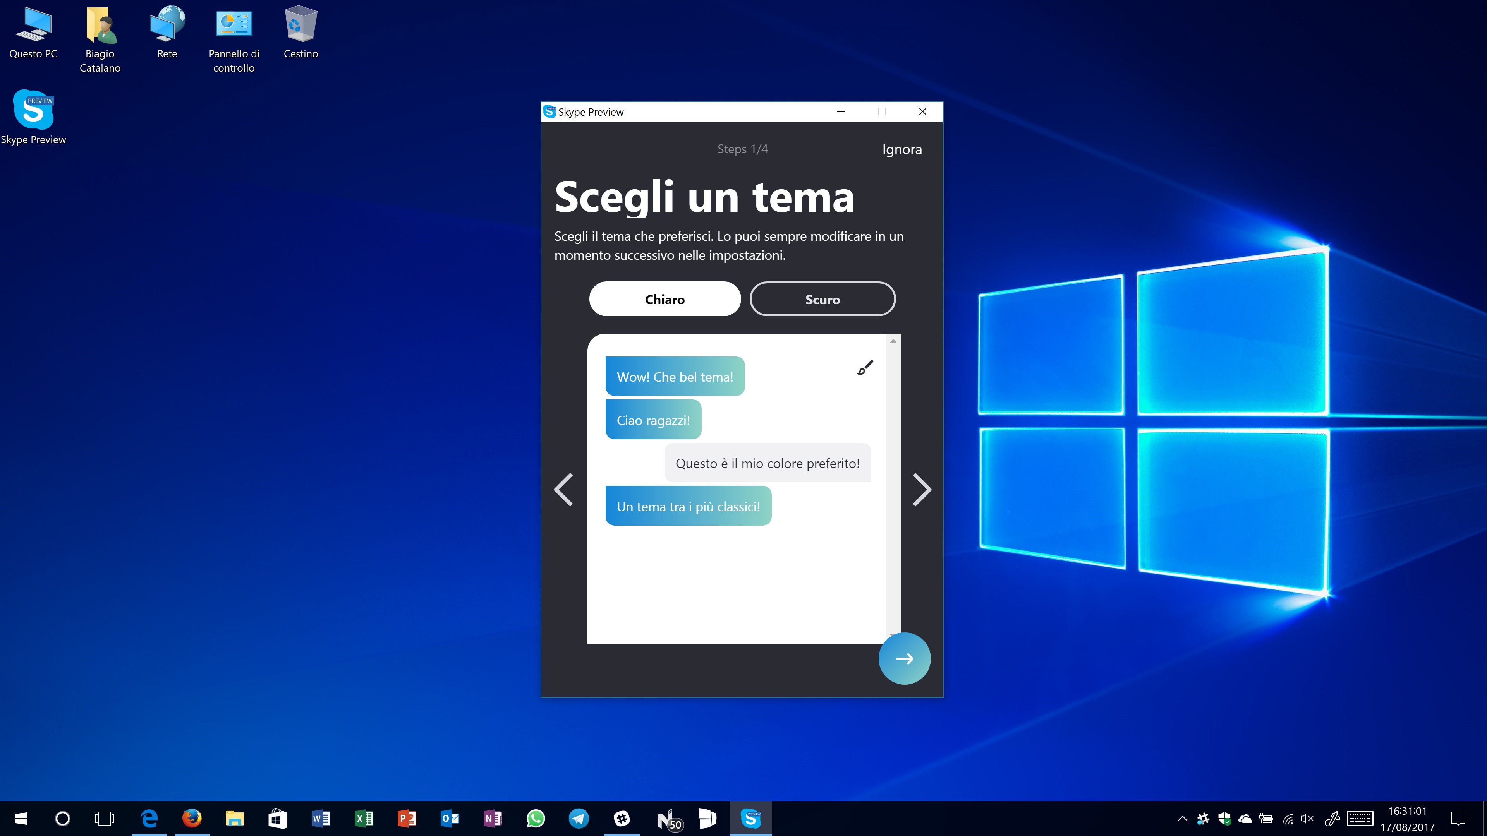
Task: Click the muted volume speaker icon
Action: [x=1307, y=818]
